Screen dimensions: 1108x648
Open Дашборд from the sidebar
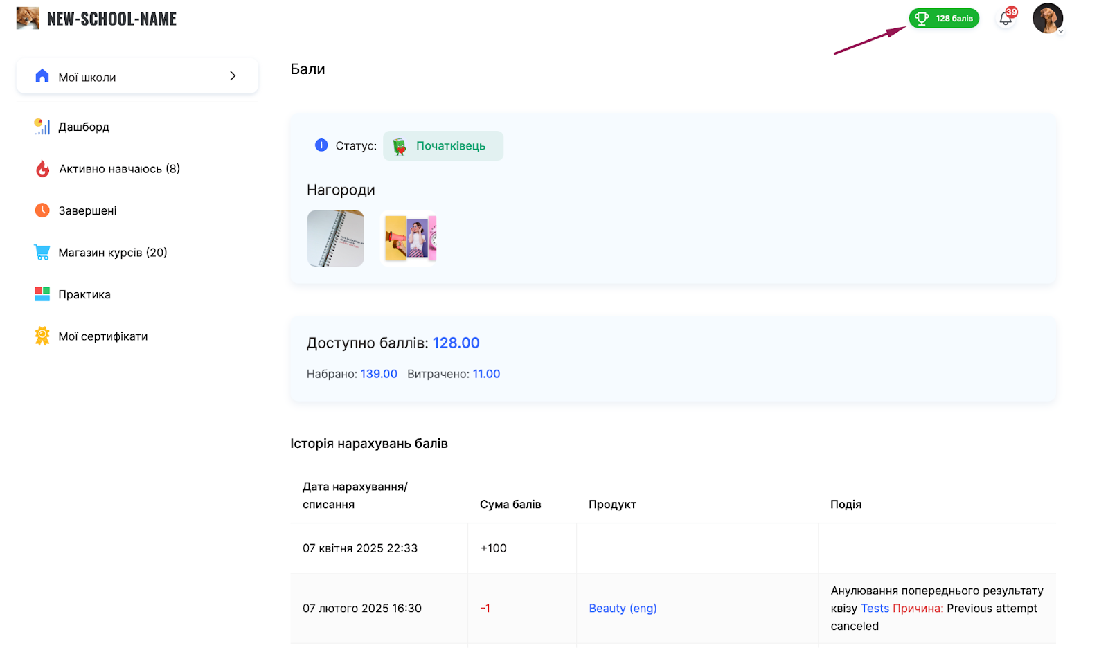click(84, 127)
